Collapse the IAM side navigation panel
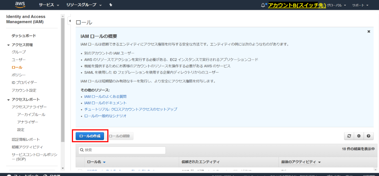This screenshot has width=379, height=176. click(70, 21)
